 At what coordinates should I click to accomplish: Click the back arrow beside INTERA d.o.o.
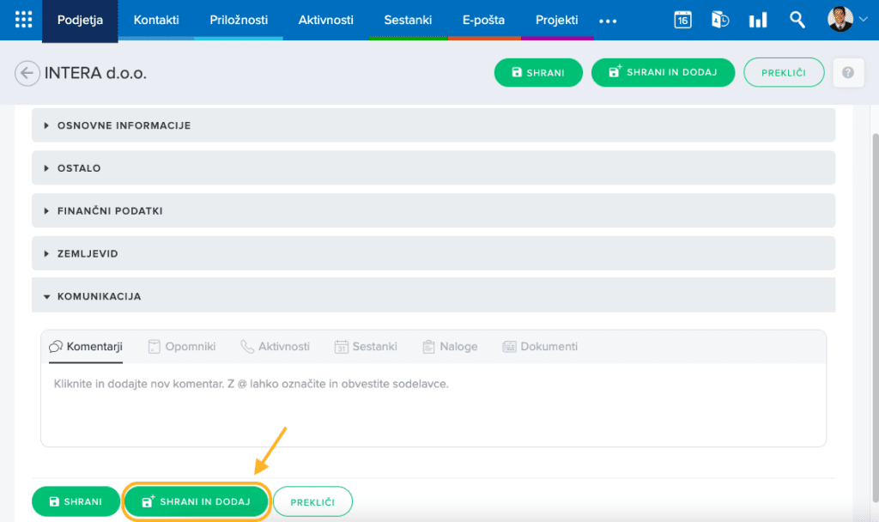tap(27, 73)
